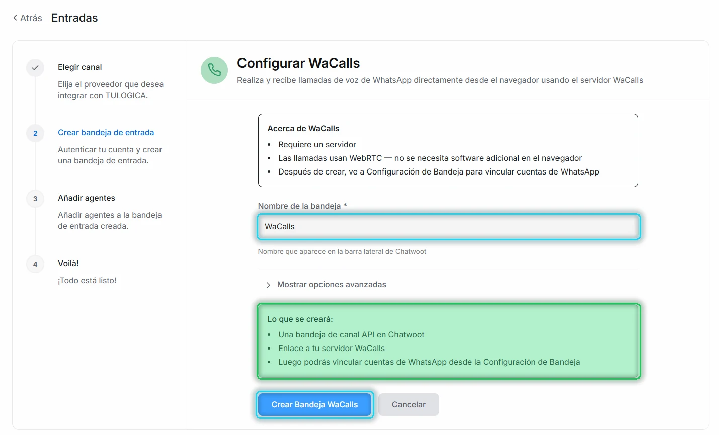The height and width of the screenshot is (435, 719).
Task: Expand Mostrar opciones avanzadas
Action: click(326, 285)
